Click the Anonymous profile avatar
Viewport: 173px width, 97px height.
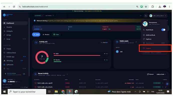145,24
